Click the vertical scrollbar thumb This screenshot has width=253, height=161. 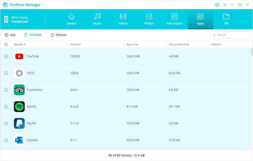[252, 52]
